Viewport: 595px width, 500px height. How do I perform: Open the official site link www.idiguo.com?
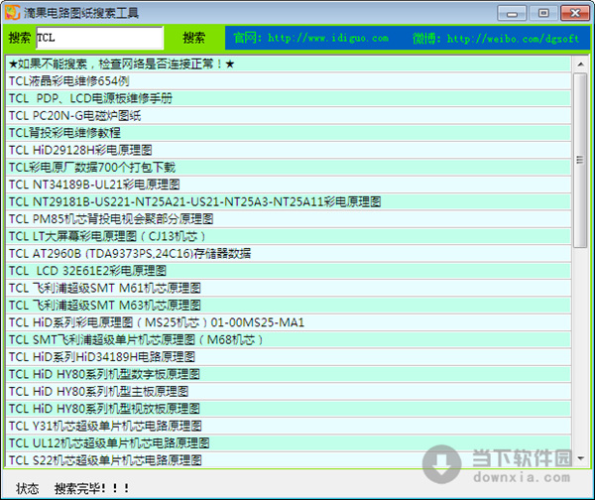(x=310, y=38)
